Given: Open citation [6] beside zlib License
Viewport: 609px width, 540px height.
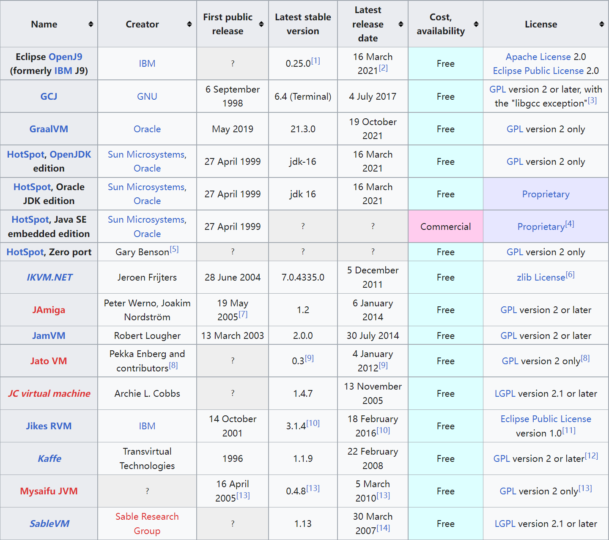Looking at the screenshot, I should pyautogui.click(x=571, y=274).
